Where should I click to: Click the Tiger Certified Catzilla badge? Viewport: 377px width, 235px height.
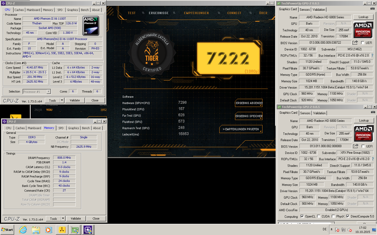pyautogui.click(x=152, y=53)
